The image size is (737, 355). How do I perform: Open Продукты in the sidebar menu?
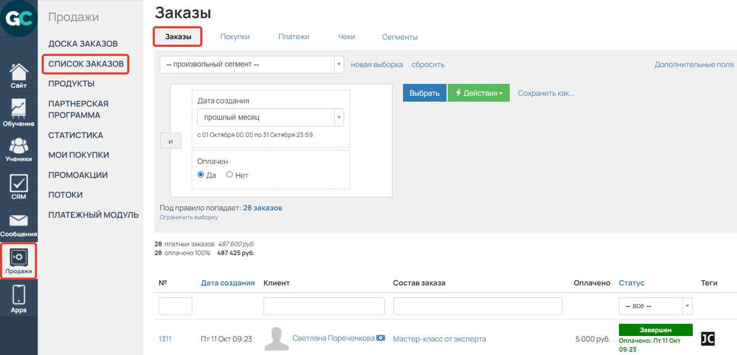pos(72,84)
